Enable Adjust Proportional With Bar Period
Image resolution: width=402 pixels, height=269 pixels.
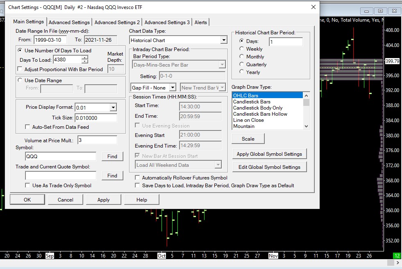coord(20,69)
